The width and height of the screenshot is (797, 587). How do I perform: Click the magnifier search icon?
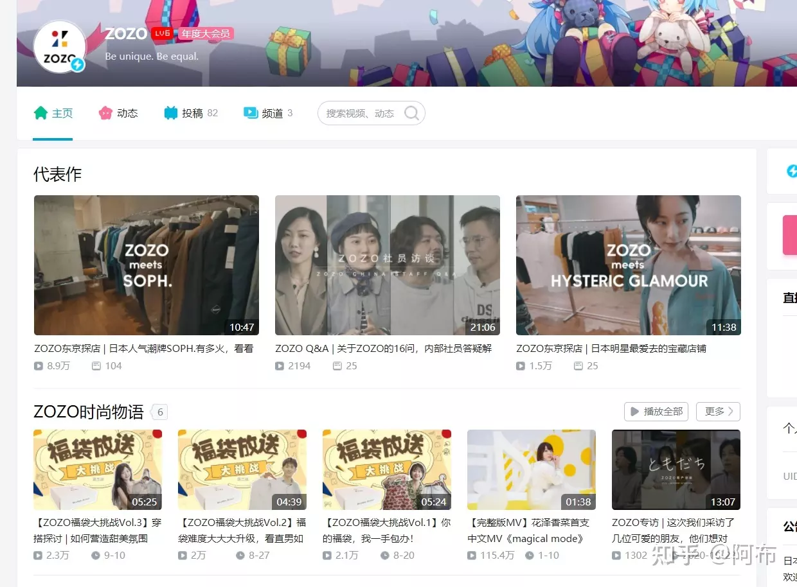pos(412,114)
